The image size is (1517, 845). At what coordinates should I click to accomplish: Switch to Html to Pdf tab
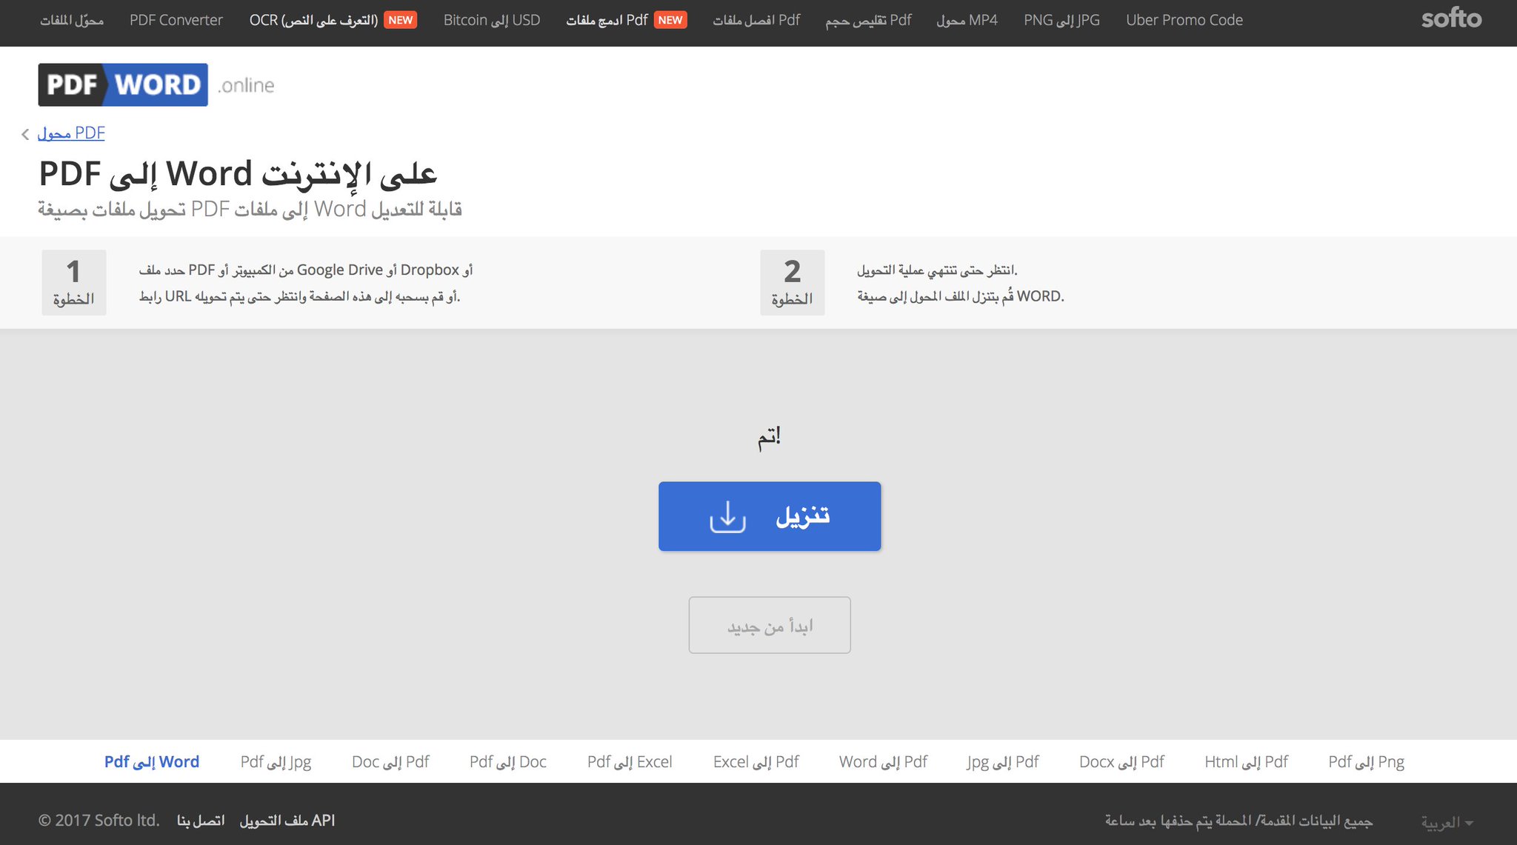coord(1246,761)
